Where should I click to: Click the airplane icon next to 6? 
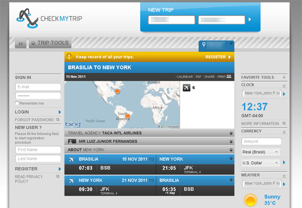186,87
